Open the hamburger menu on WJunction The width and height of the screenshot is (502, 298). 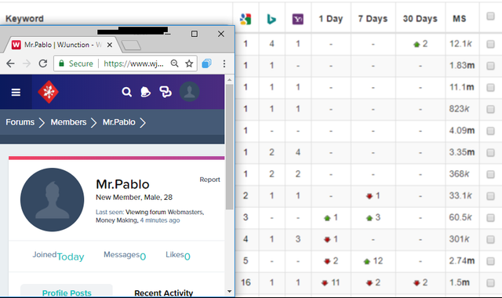pyautogui.click(x=16, y=93)
